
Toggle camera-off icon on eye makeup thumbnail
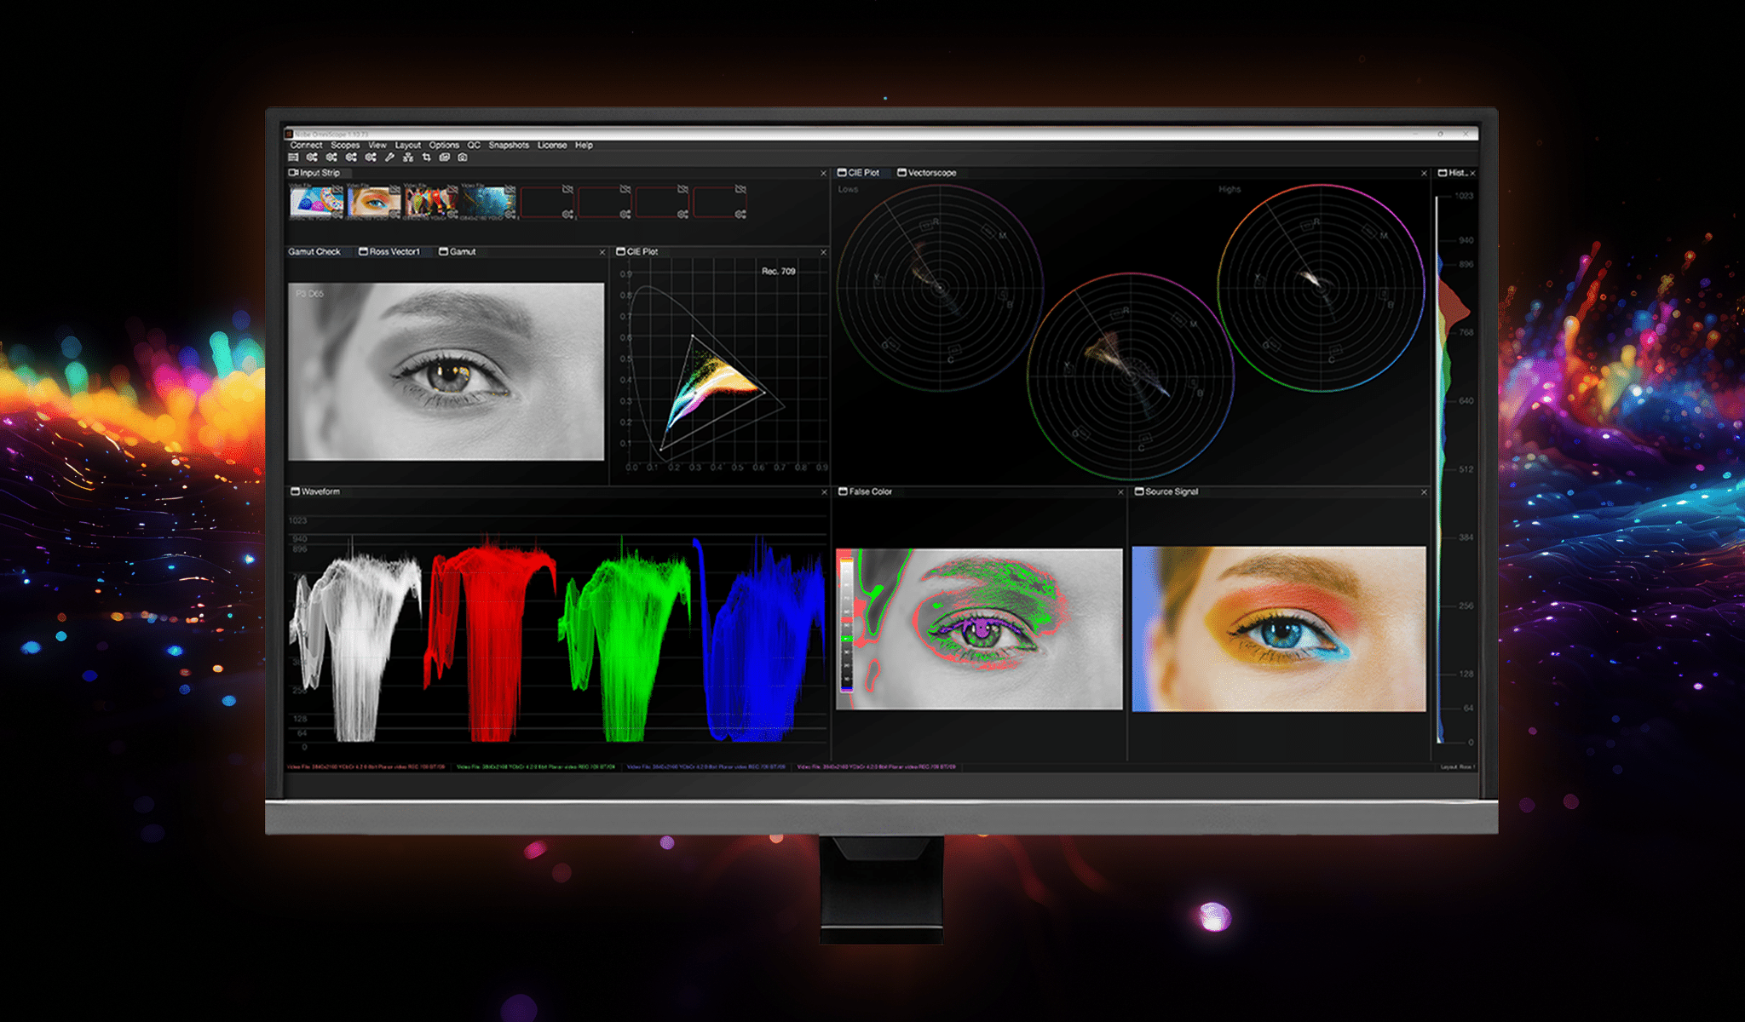click(395, 189)
